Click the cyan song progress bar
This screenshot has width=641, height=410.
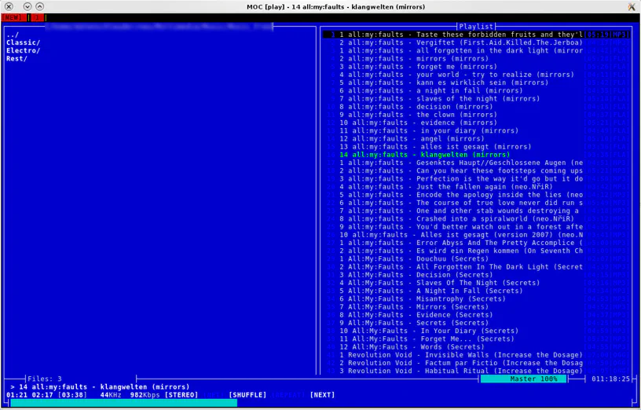coord(123,403)
